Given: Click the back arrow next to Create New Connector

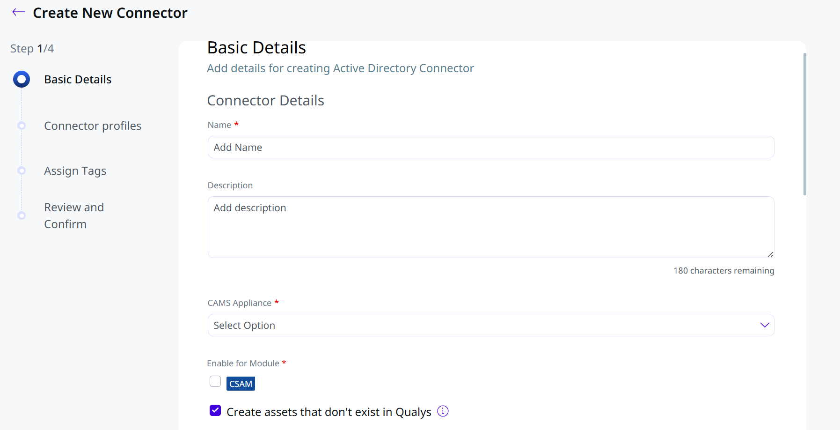Looking at the screenshot, I should 19,12.
